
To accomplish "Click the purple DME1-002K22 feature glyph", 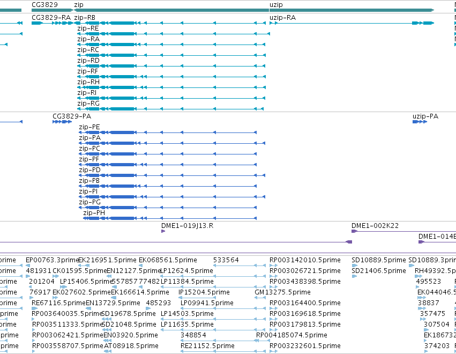I will [x=355, y=231].
